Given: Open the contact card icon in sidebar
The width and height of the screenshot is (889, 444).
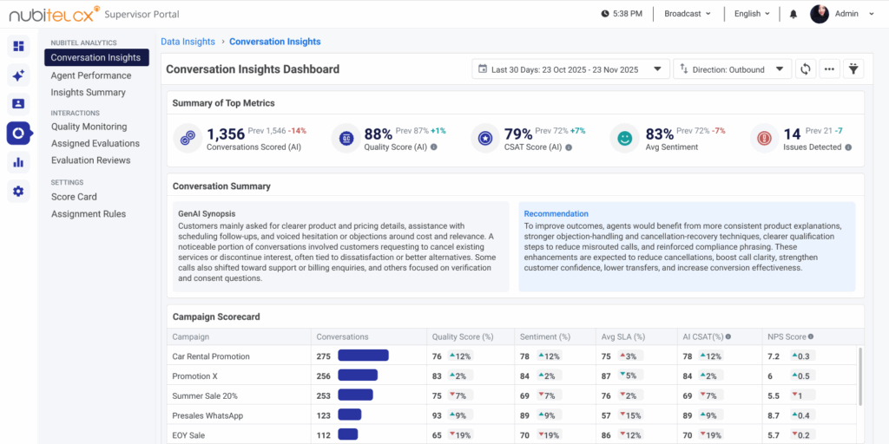Looking at the screenshot, I should 18,104.
